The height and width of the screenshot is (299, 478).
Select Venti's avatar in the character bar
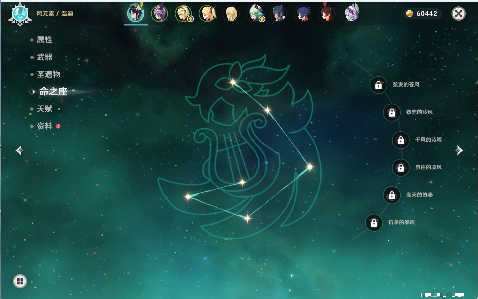coord(136,13)
